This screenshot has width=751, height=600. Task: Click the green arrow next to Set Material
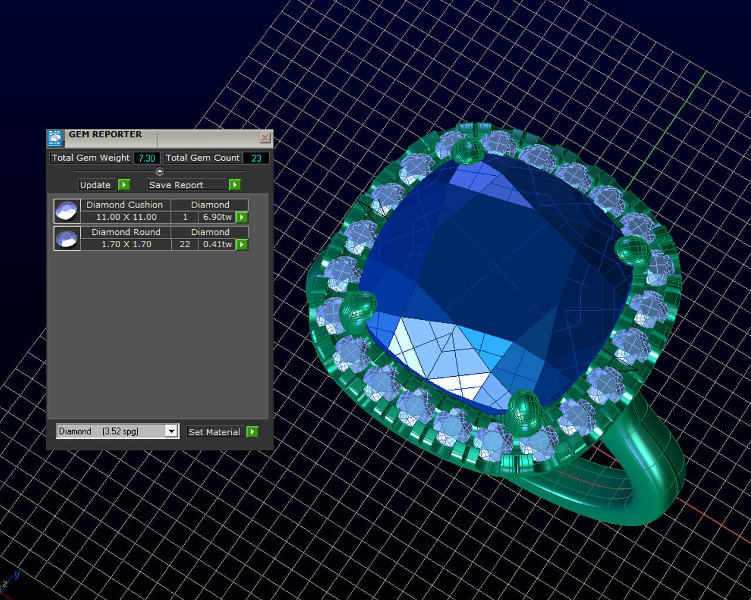pos(252,432)
